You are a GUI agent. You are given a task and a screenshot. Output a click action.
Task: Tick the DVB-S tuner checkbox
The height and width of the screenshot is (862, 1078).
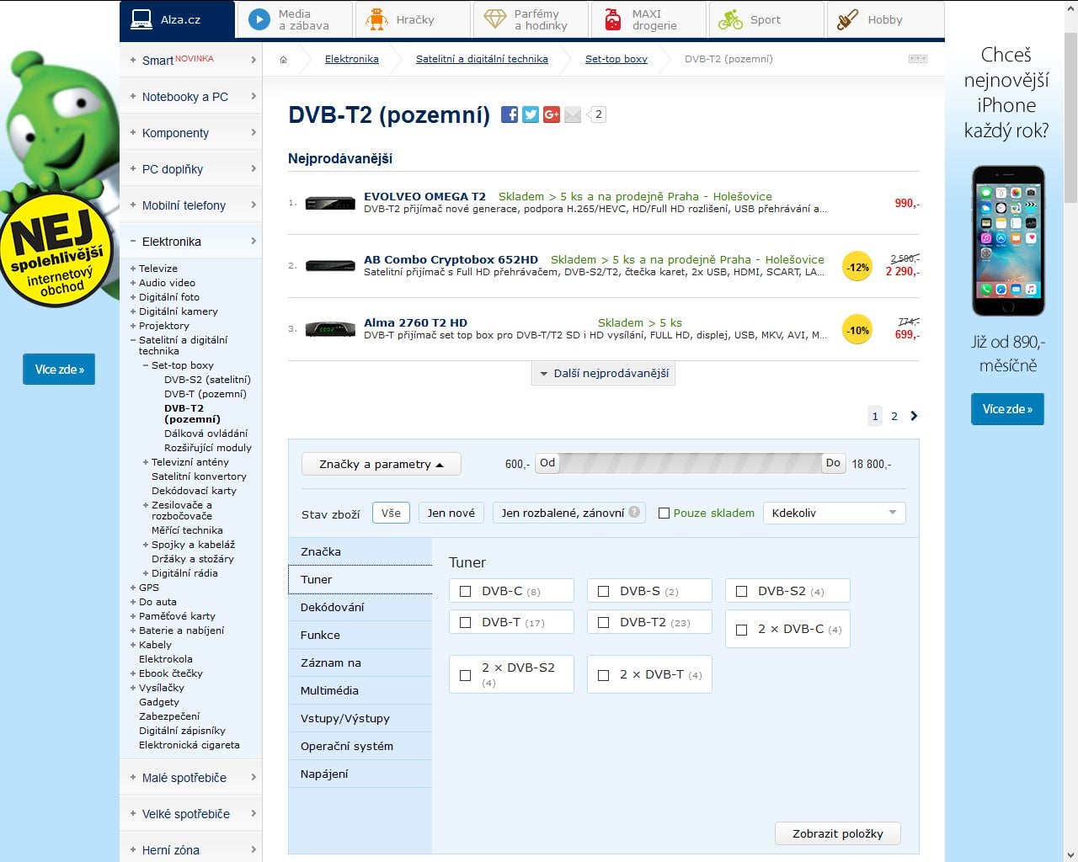tap(604, 591)
